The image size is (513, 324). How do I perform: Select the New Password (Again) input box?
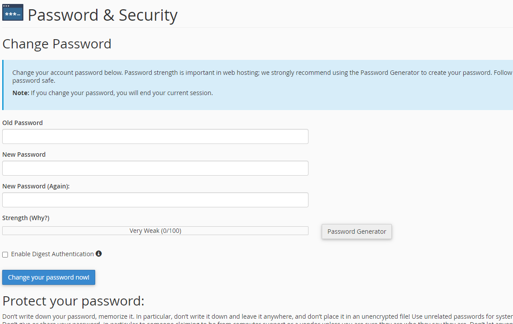pyautogui.click(x=155, y=200)
